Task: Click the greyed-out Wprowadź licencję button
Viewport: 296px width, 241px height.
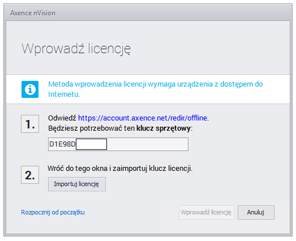Action: [x=207, y=212]
